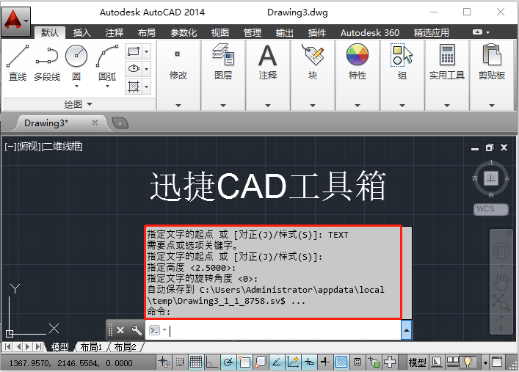Select the Circle (圆) tool icon

click(76, 56)
